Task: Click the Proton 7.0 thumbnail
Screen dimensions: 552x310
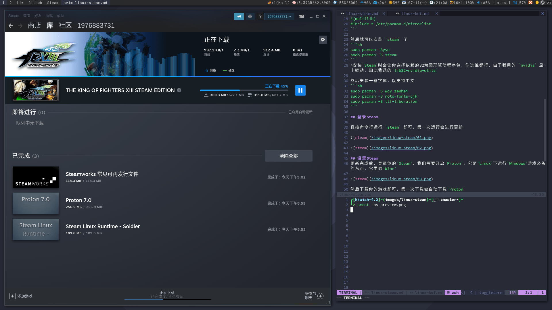Action: (36, 203)
